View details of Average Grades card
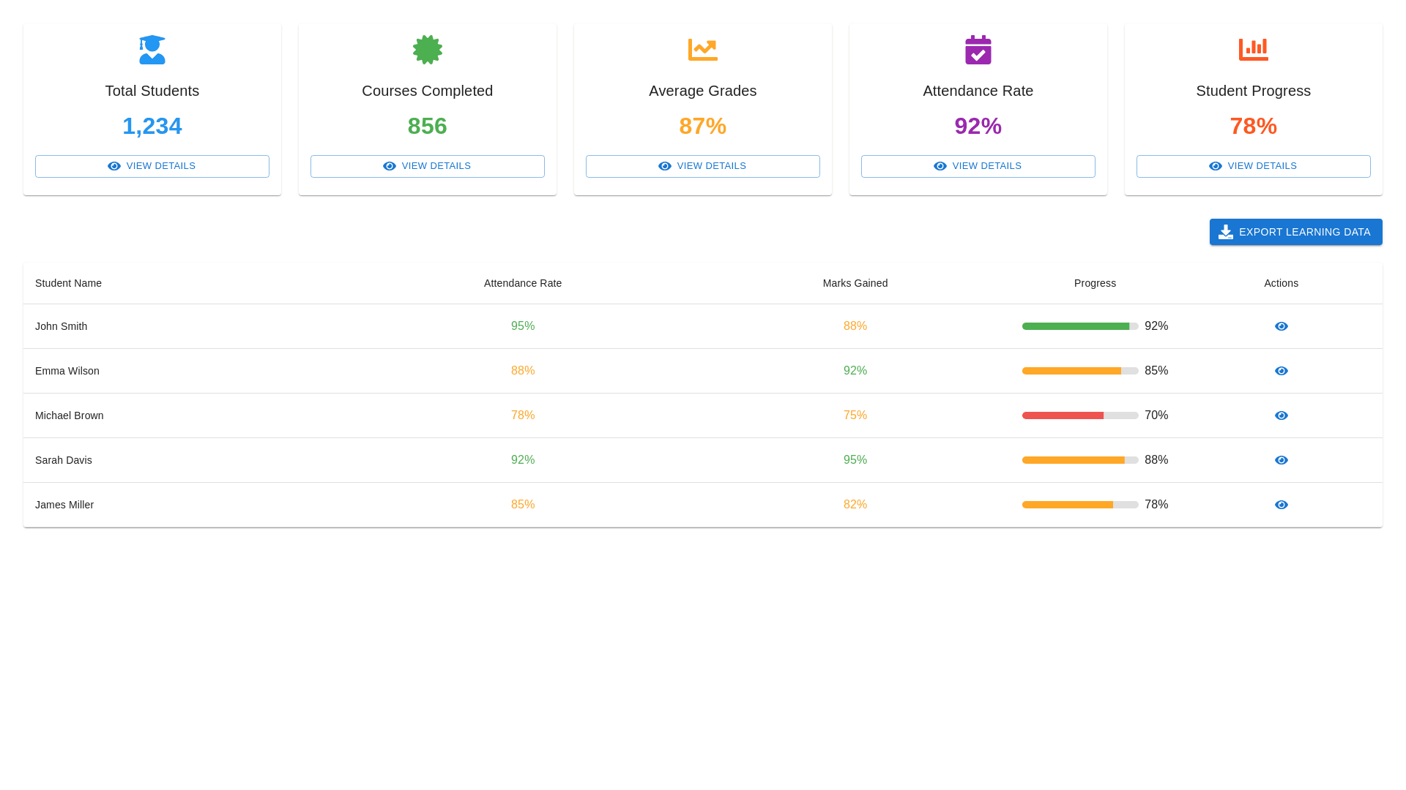Viewport: 1406px width, 790px height. click(703, 166)
